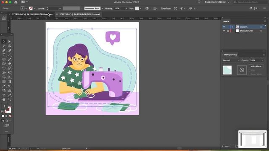
Task: Unlock the BACKGROUND layer lock icon
Action: coord(228,31)
